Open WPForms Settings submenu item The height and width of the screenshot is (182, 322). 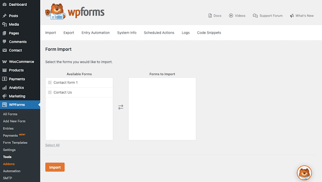[9, 150]
